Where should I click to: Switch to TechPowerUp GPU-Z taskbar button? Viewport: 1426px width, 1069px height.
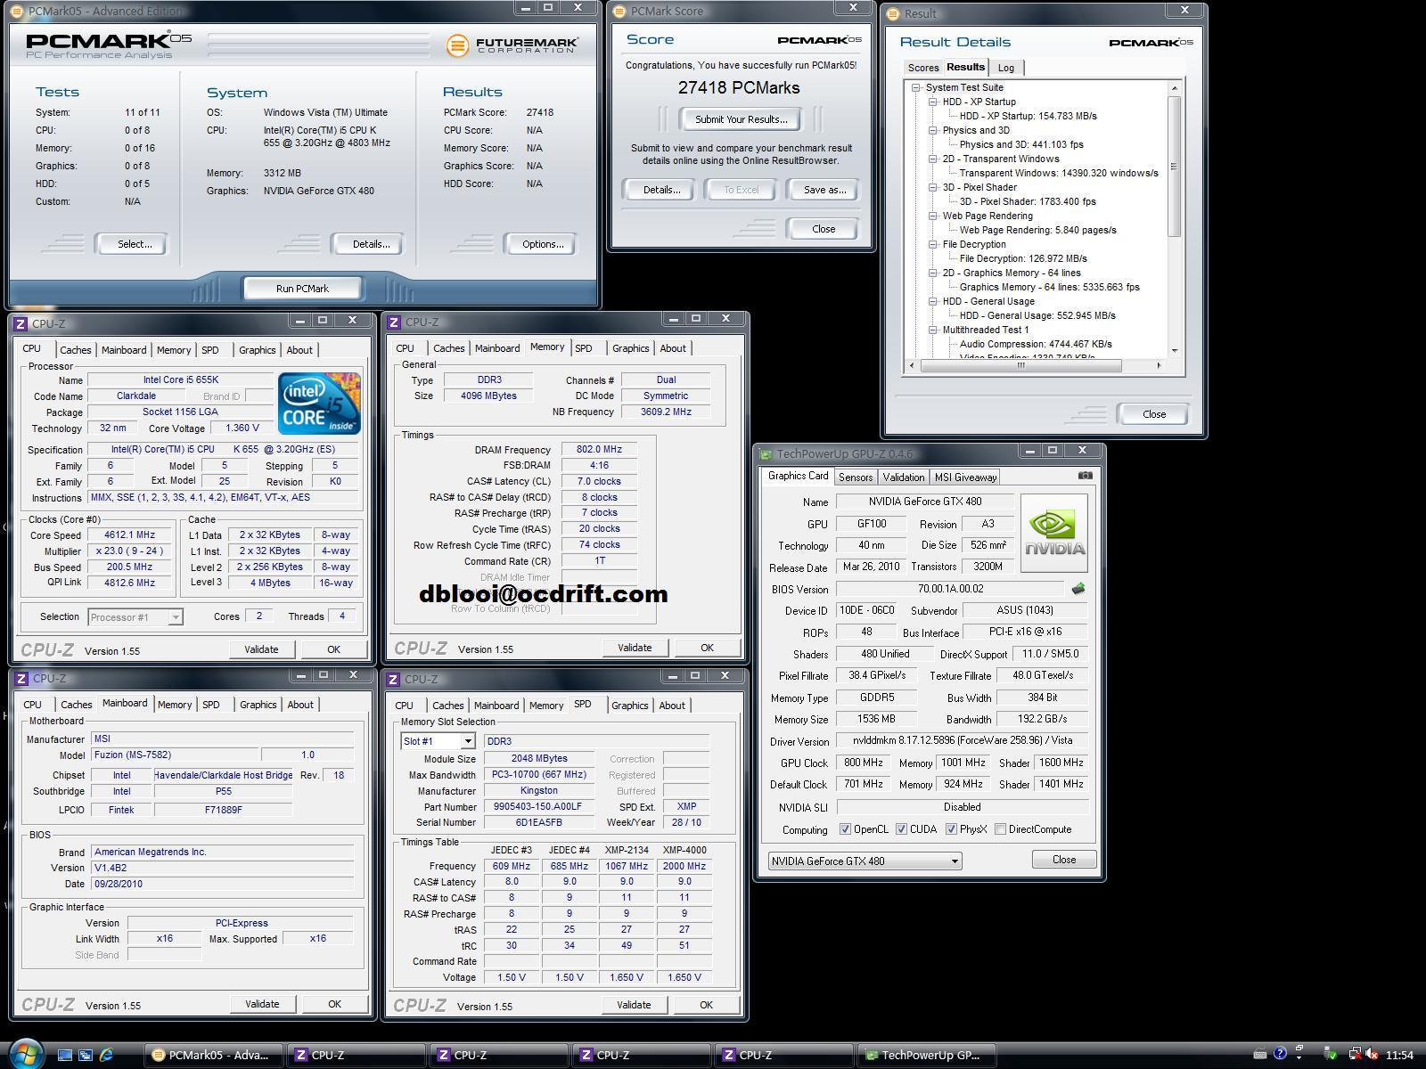tap(927, 1055)
